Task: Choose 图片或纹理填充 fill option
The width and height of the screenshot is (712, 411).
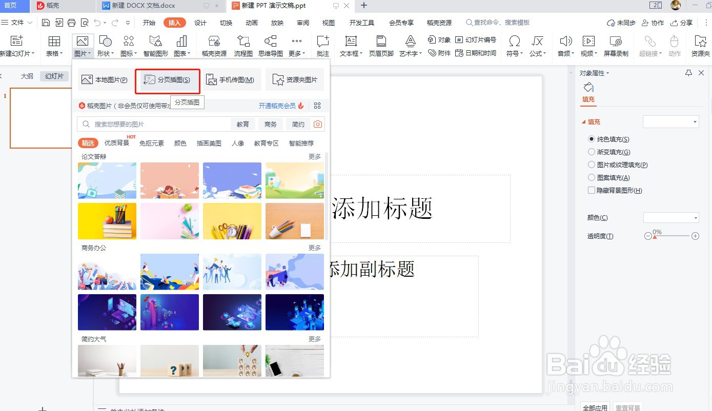Action: point(592,165)
